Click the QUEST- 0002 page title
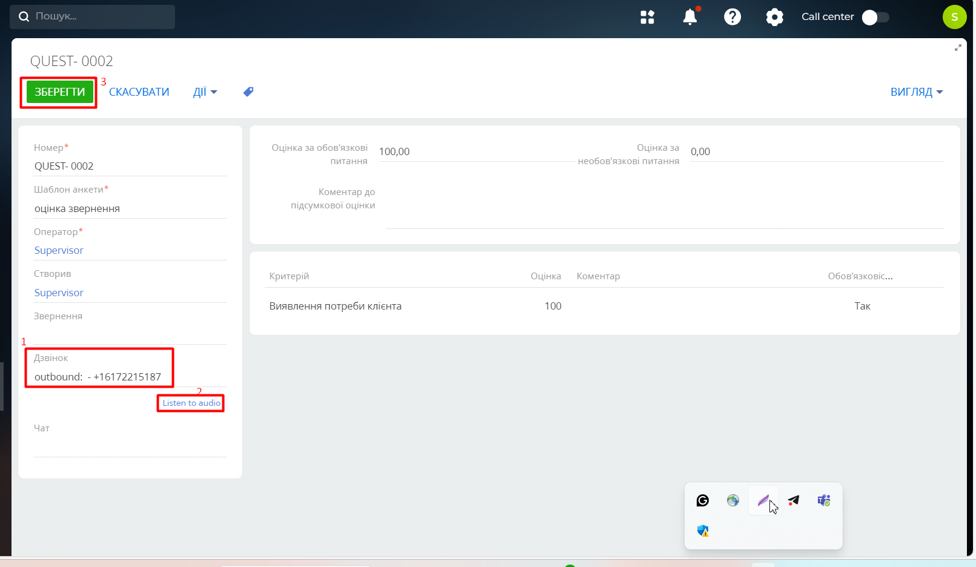Screen dimensions: 976x567 pyautogui.click(x=71, y=61)
